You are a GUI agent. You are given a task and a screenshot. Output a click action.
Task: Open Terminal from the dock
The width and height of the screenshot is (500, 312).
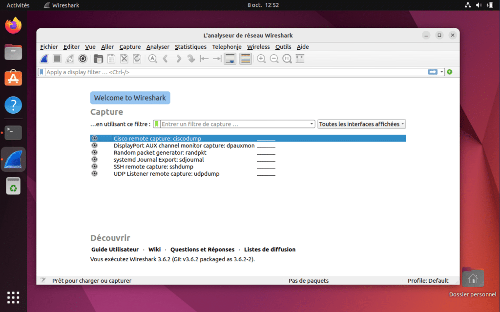[13, 132]
